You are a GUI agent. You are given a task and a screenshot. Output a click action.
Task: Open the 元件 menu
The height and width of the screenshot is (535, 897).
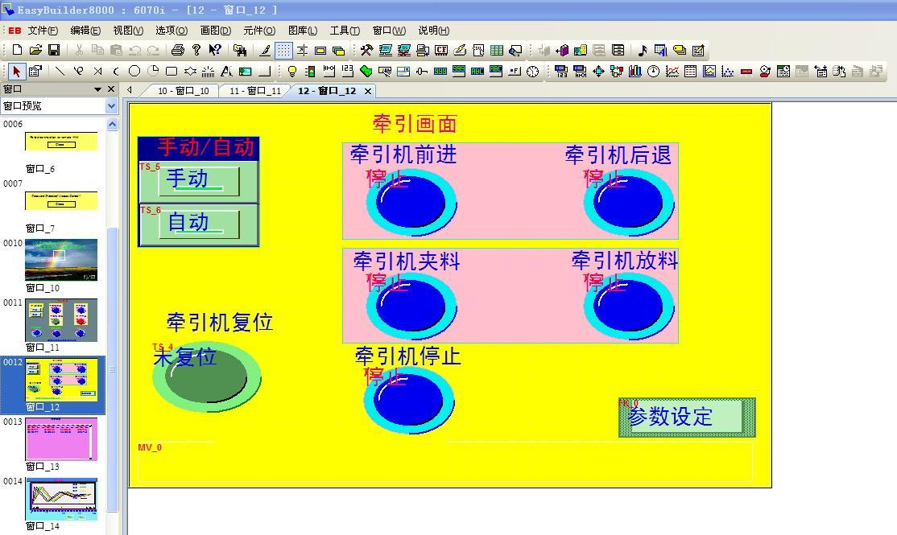point(258,31)
